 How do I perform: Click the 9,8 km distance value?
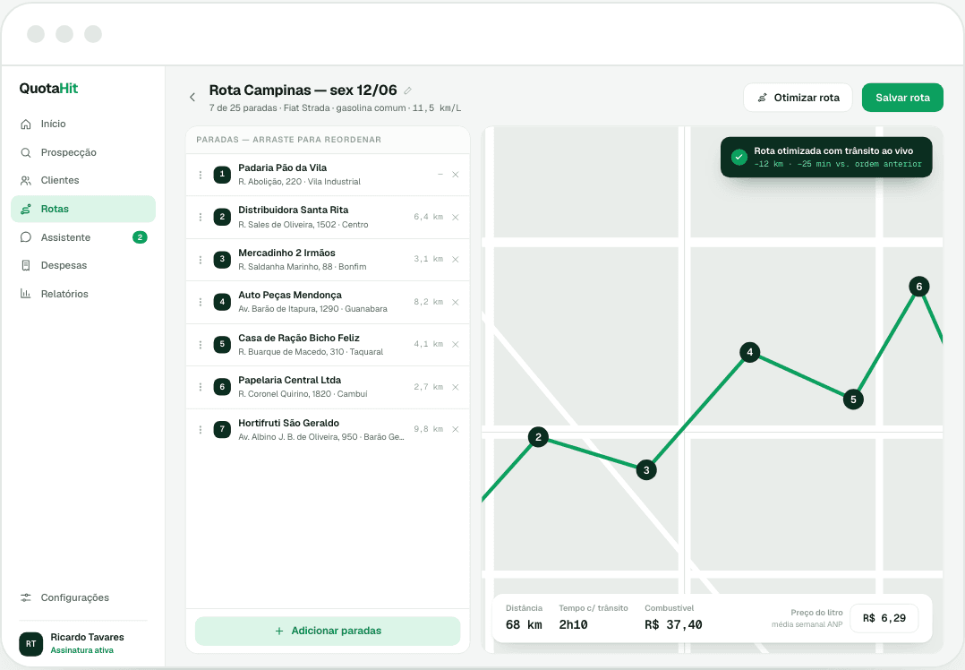pos(428,428)
